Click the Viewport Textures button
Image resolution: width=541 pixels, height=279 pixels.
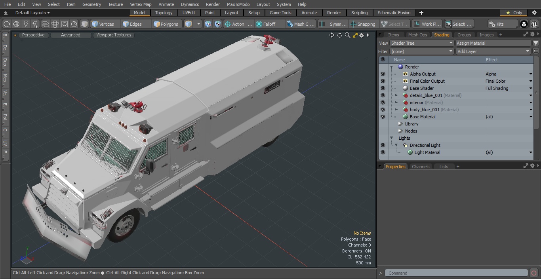tap(114, 35)
